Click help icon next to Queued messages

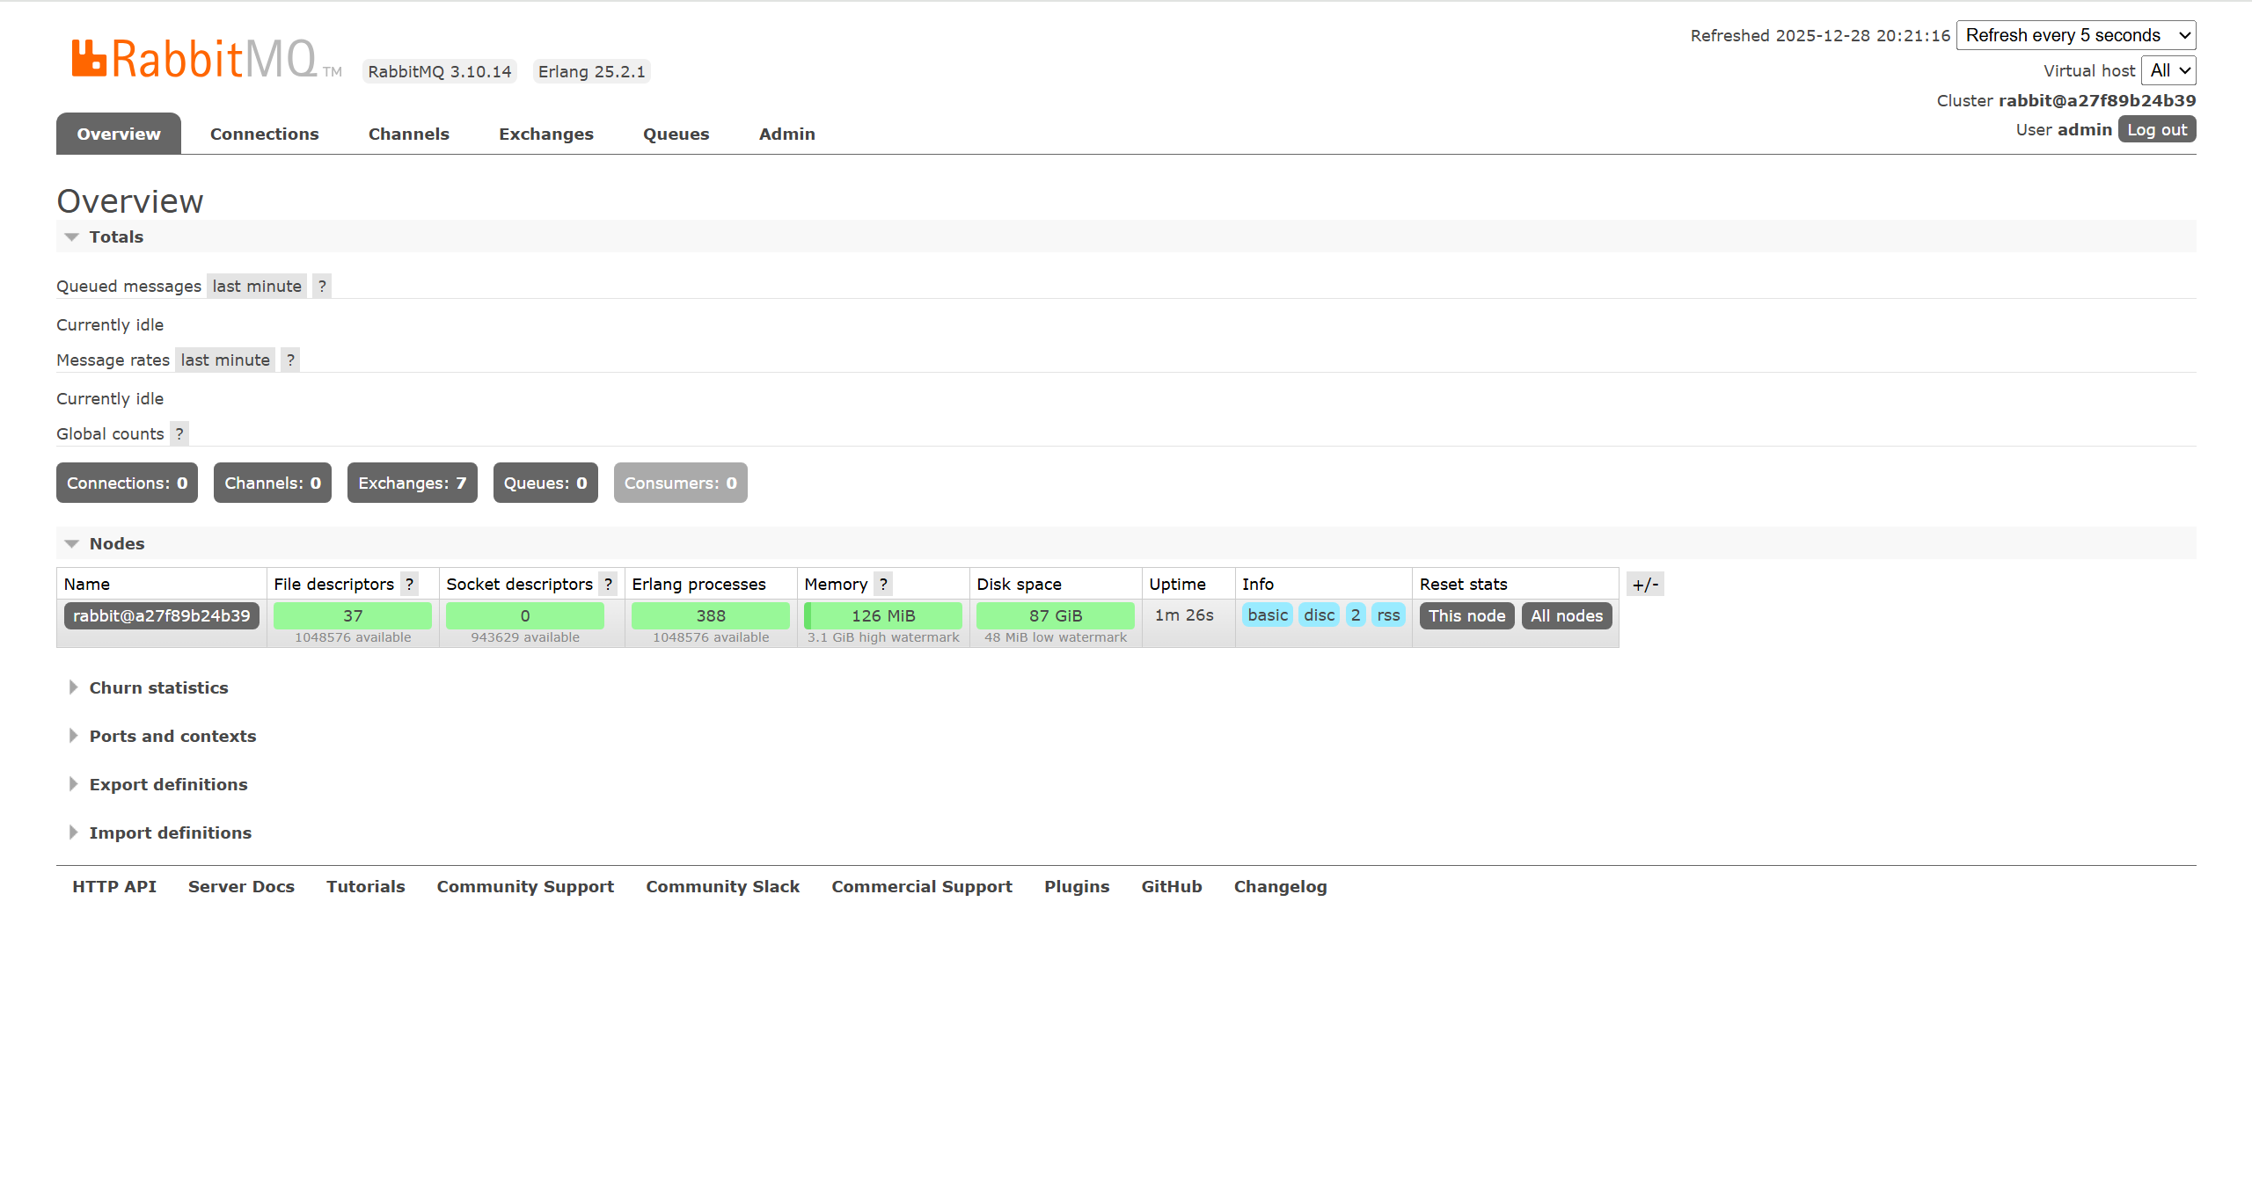322,286
